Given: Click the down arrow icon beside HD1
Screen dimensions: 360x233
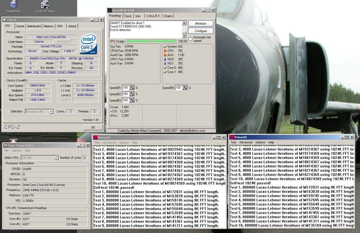Looking at the screenshot, I should click(165, 64).
